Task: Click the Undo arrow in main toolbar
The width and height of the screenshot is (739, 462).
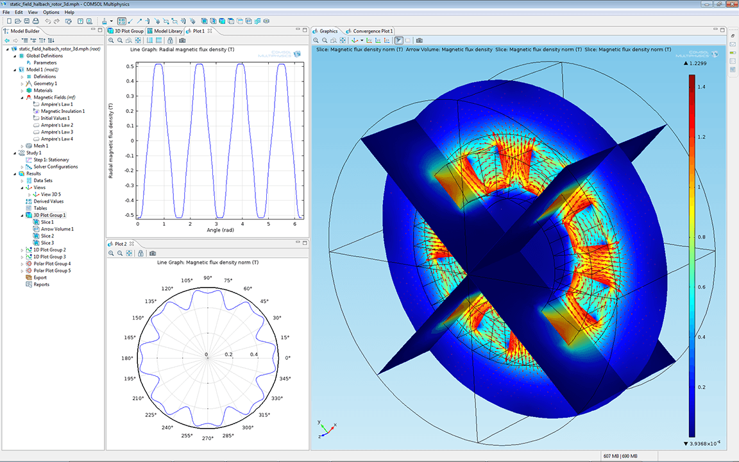Action: pos(47,21)
